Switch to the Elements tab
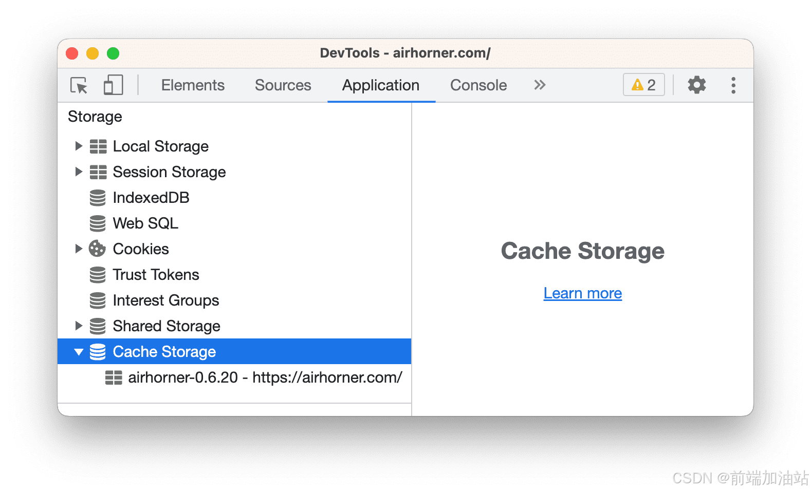Image resolution: width=811 pixels, height=492 pixels. tap(193, 85)
